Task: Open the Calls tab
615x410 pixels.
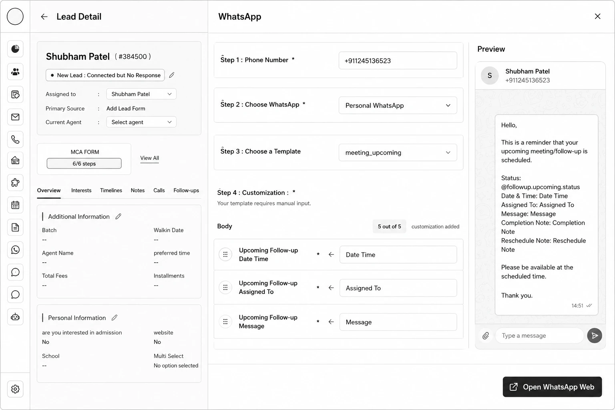Action: pos(159,191)
